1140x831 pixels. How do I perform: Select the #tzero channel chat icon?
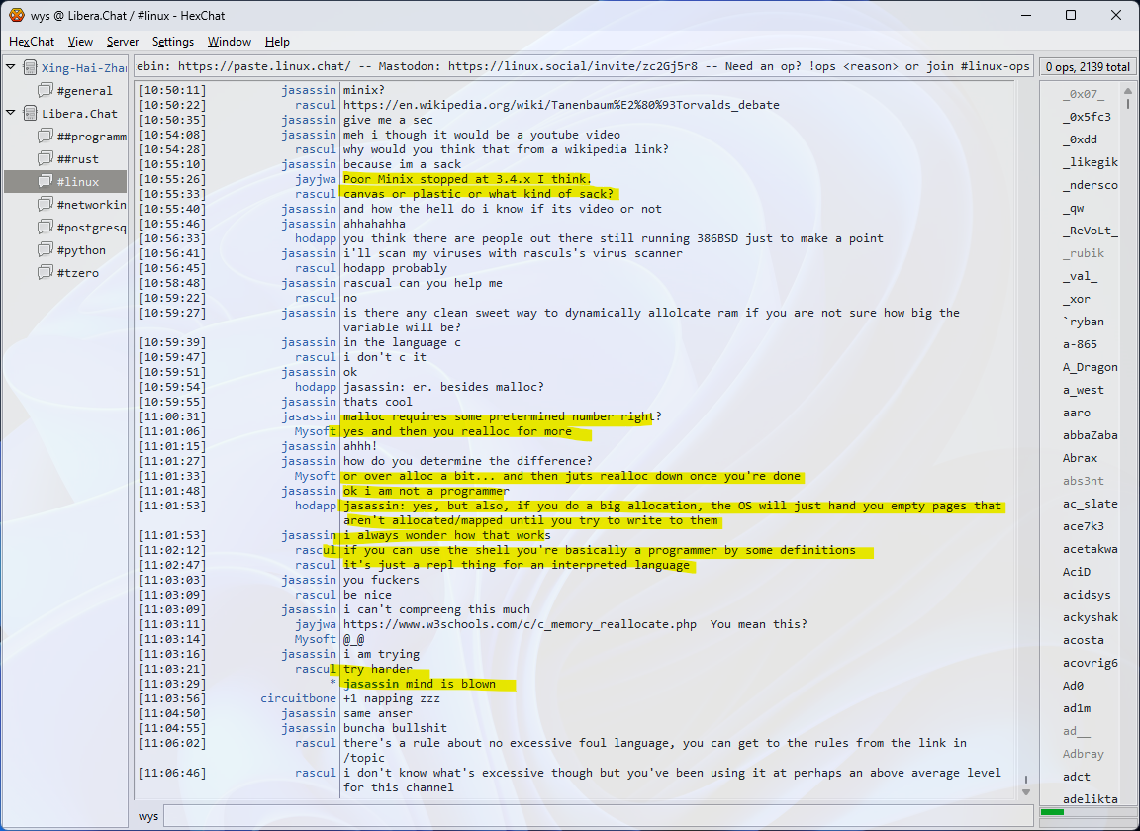point(46,273)
